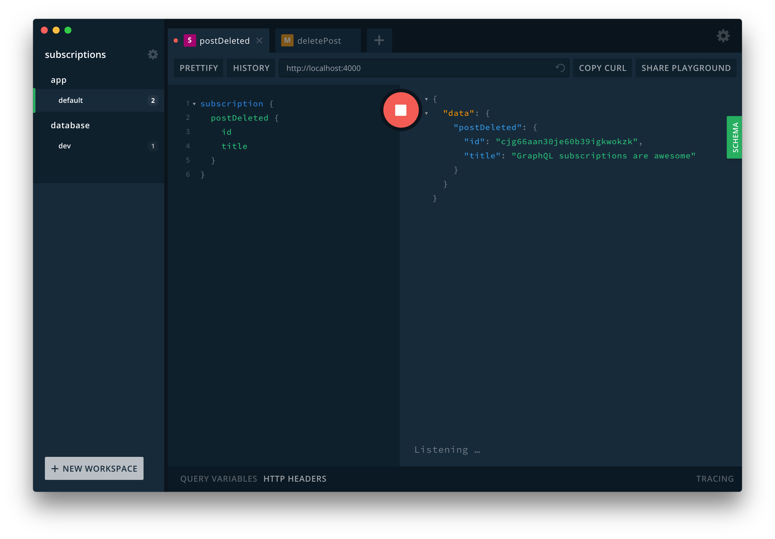
Task: Click the reload schema icon in the URL bar
Action: coord(560,68)
